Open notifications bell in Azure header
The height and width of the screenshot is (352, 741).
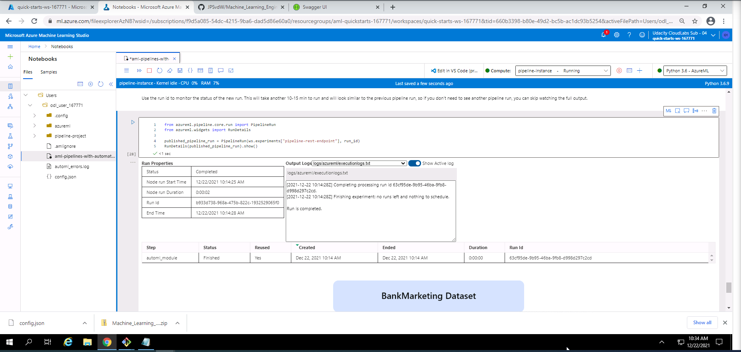[604, 35]
